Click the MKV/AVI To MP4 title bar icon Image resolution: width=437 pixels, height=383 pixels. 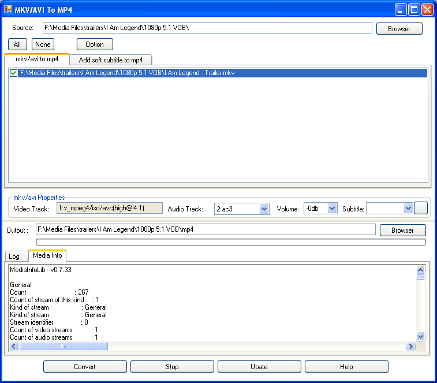click(x=8, y=10)
